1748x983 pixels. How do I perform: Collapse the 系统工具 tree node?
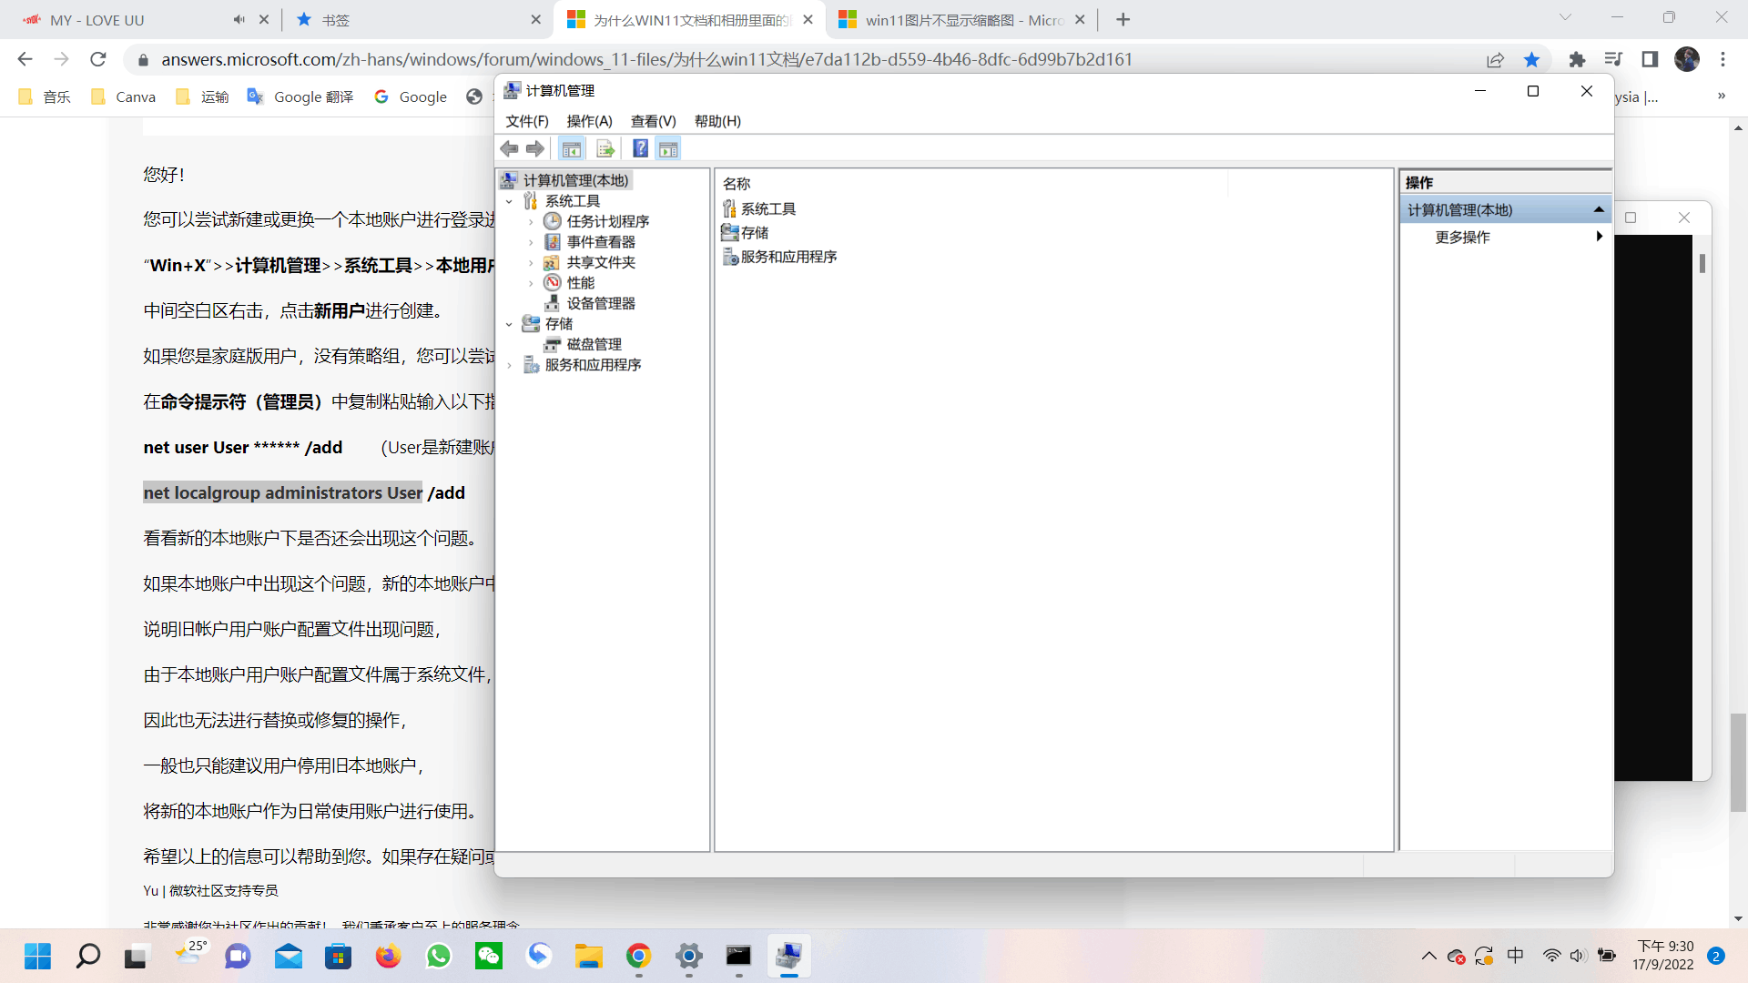click(x=509, y=201)
